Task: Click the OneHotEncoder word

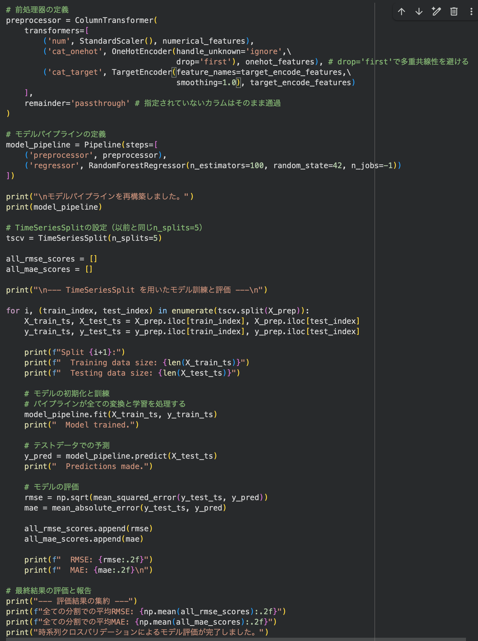Action: (142, 52)
